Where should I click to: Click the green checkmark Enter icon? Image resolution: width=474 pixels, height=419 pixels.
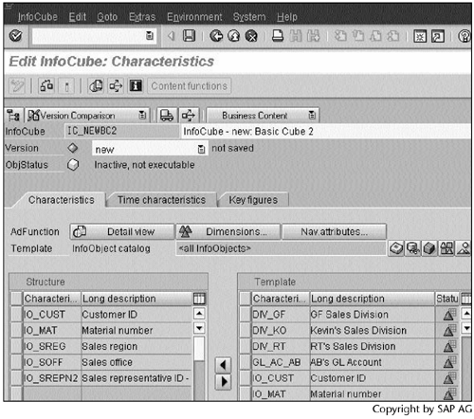point(15,36)
